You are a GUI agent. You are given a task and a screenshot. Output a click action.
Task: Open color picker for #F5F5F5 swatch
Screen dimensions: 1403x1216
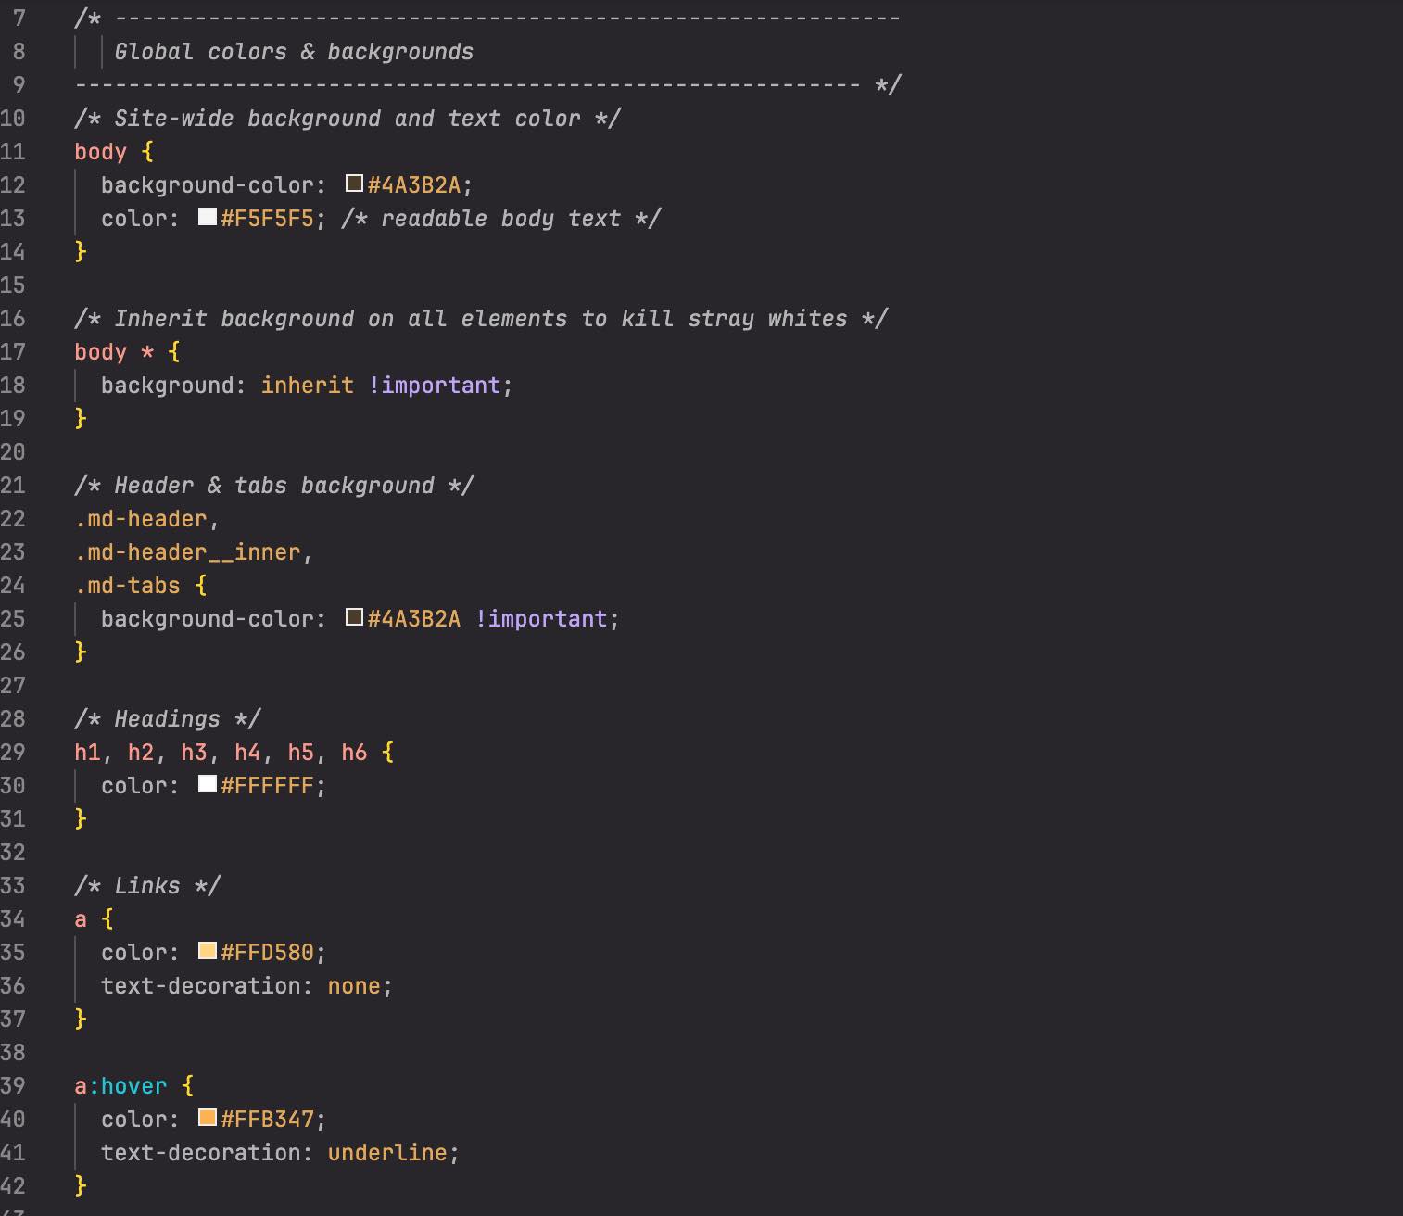[208, 217]
